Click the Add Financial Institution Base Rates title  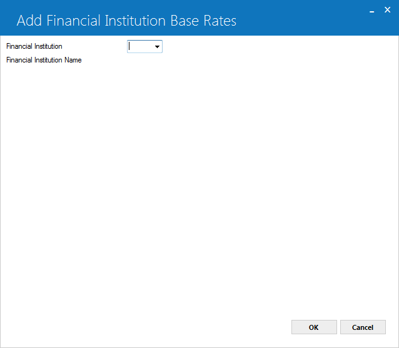point(126,21)
